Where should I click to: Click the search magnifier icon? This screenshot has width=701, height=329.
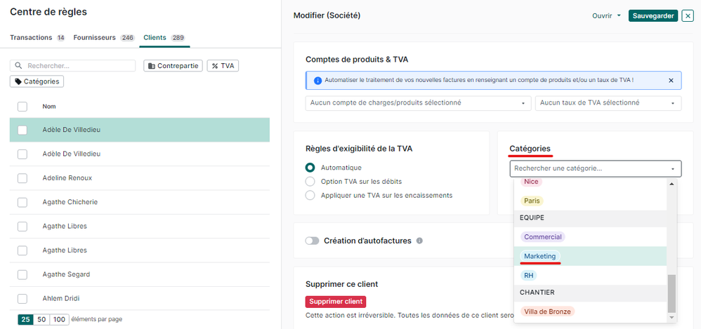pos(18,66)
